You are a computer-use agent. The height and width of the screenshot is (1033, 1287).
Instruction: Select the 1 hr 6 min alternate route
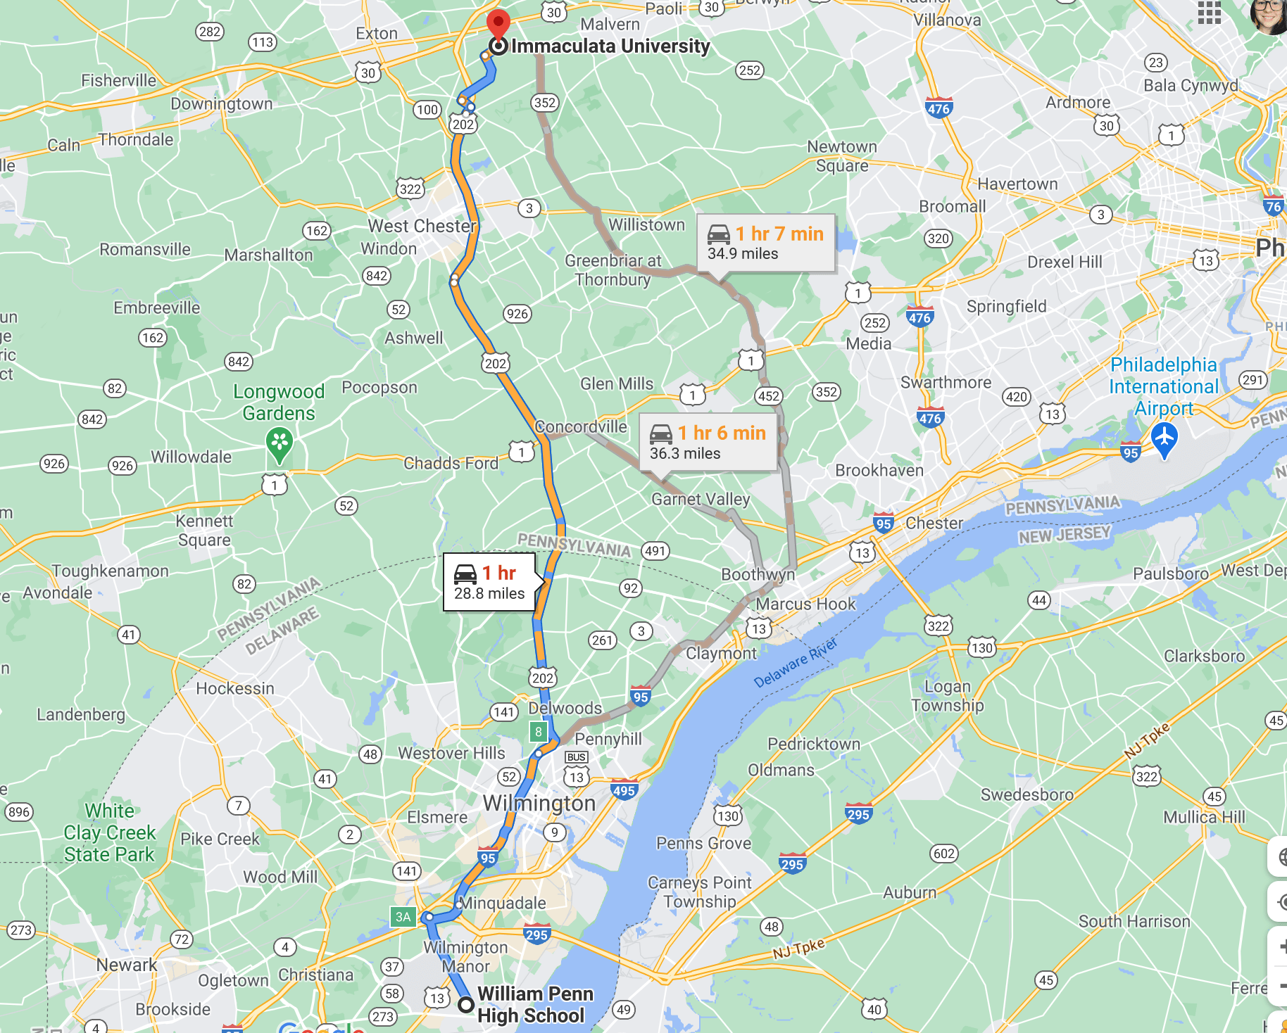click(x=708, y=442)
